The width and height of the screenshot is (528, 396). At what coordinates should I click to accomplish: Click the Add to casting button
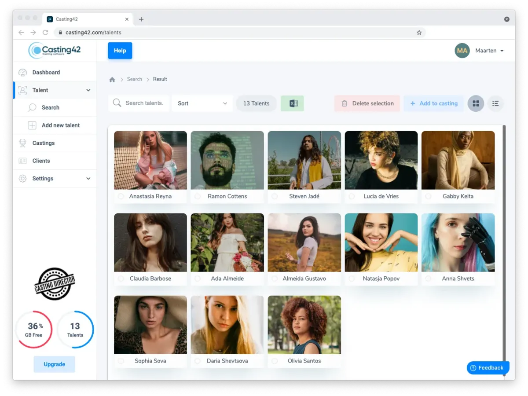433,103
